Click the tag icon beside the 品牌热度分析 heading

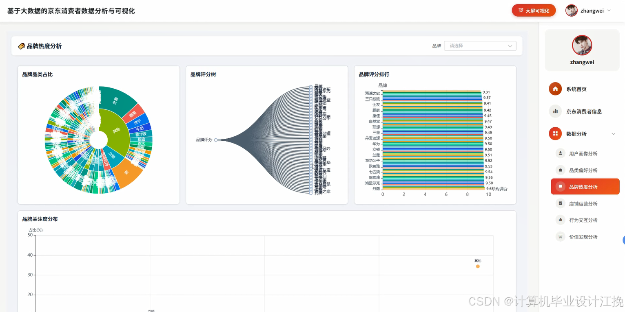22,46
